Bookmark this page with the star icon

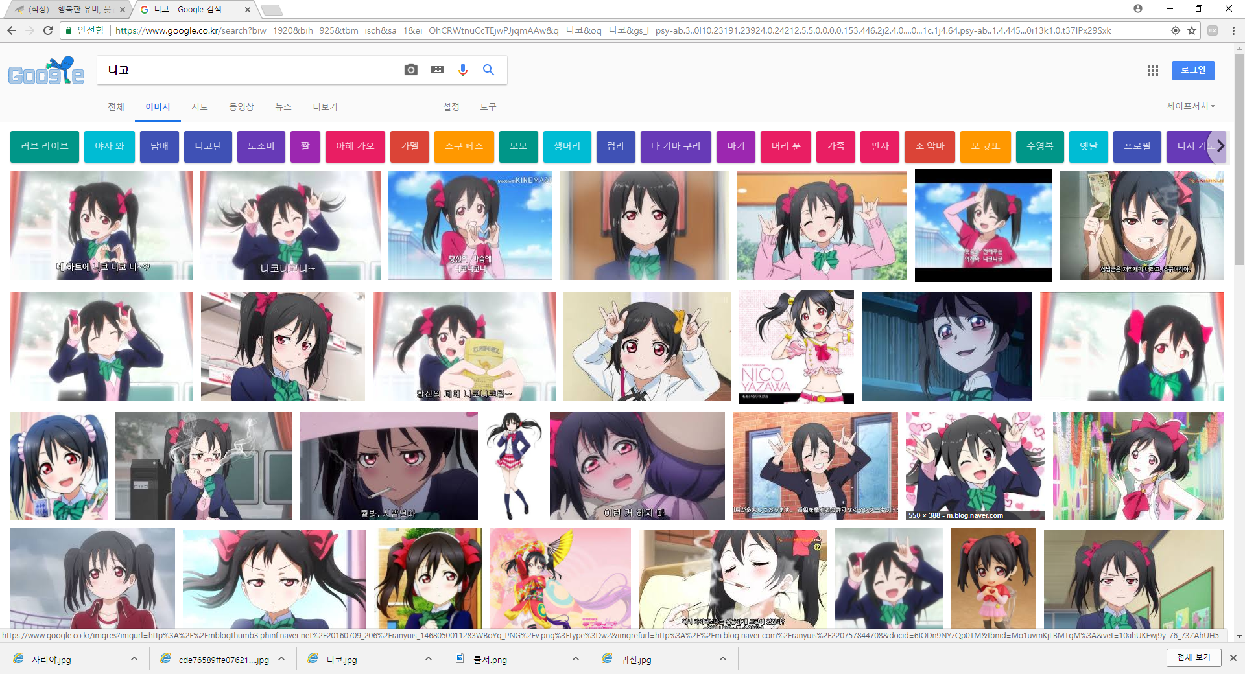(1192, 30)
